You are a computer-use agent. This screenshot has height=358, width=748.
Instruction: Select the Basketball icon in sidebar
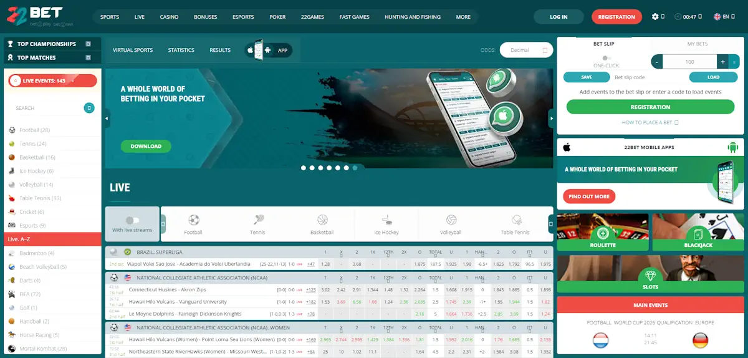pos(12,157)
